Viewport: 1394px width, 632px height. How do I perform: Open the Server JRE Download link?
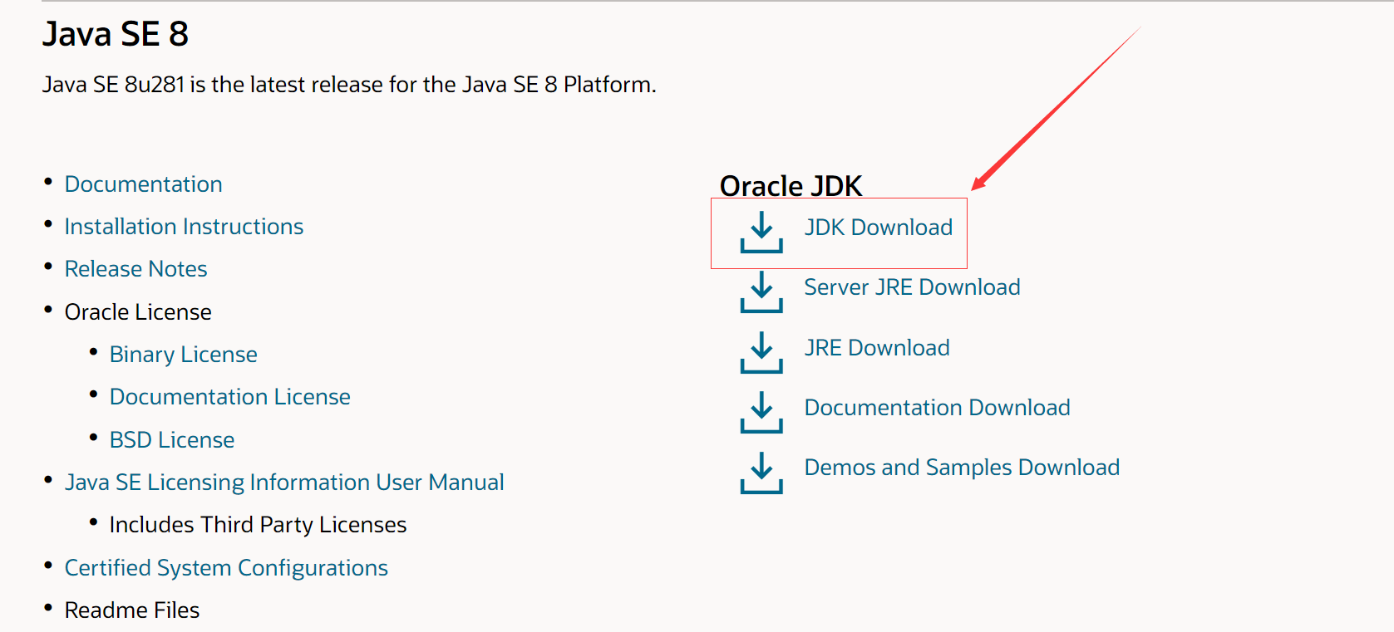click(x=912, y=287)
